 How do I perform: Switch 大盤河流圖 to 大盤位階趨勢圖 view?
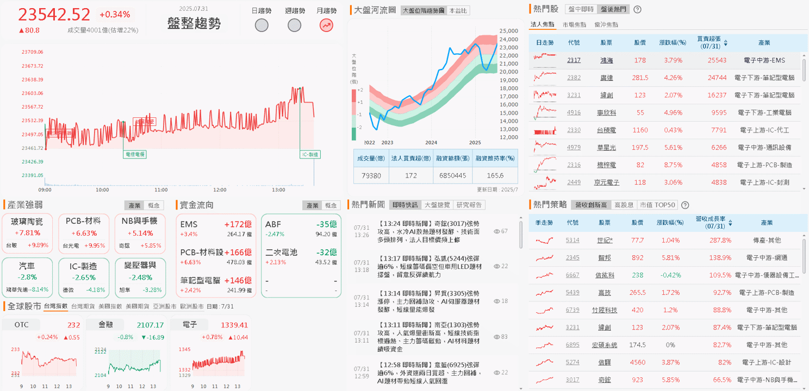point(423,10)
